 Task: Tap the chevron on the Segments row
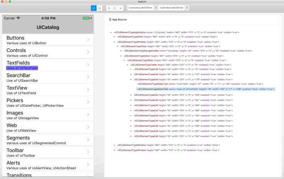(x=88, y=140)
